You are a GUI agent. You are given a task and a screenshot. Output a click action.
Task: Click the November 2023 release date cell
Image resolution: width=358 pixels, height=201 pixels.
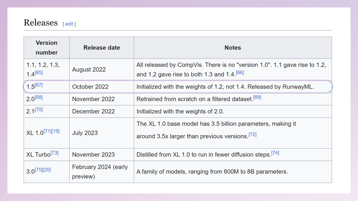click(102, 155)
